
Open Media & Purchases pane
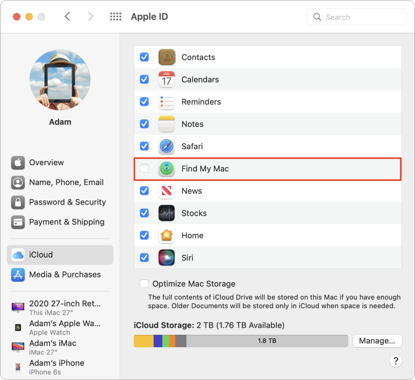pos(65,274)
